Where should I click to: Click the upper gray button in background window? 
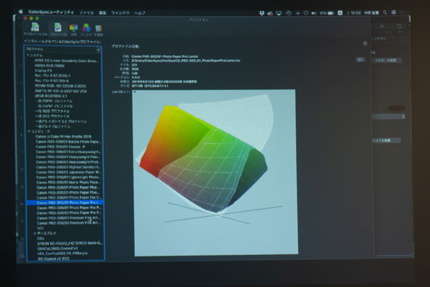386,60
